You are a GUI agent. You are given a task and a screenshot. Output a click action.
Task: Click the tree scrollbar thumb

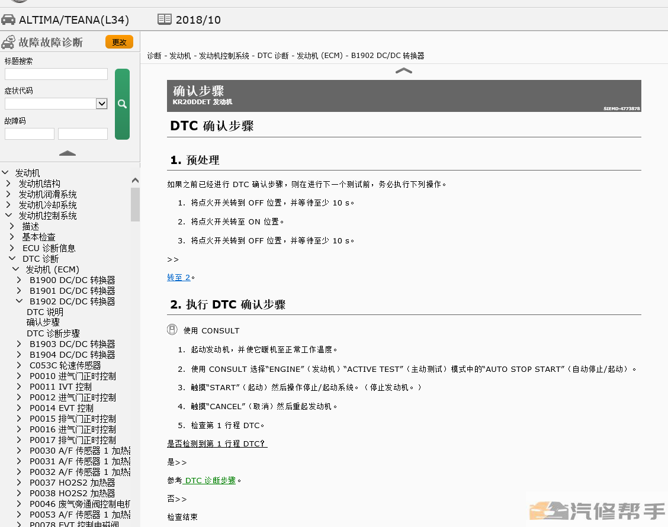click(135, 204)
